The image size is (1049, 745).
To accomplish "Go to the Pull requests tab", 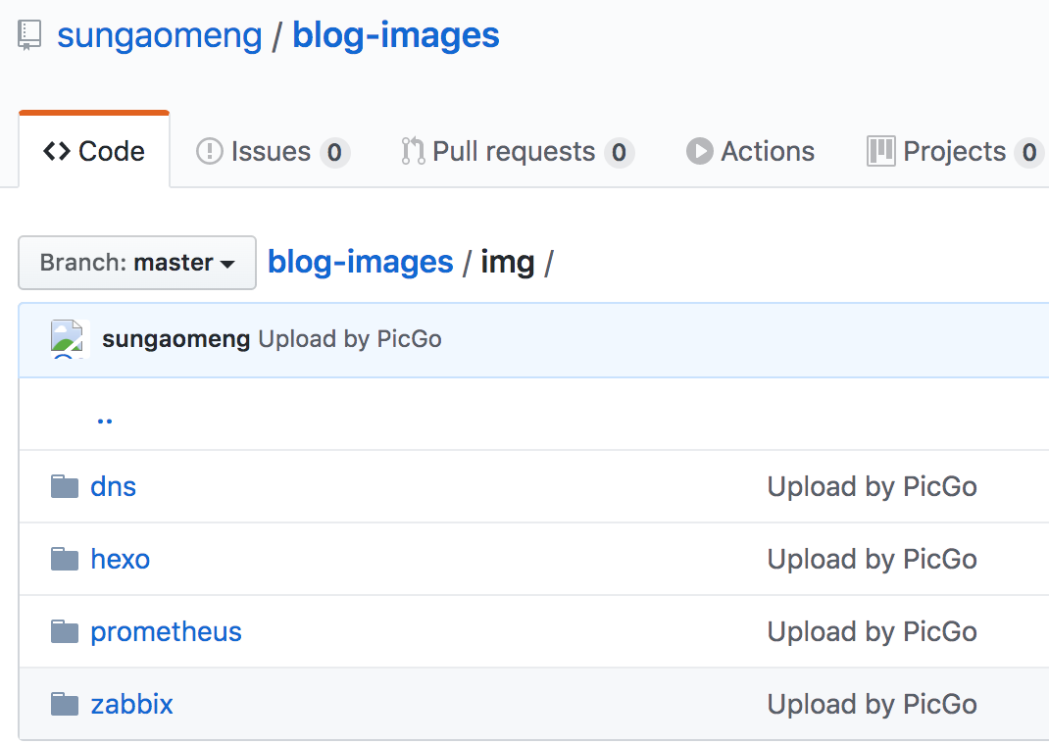I will 517,152.
